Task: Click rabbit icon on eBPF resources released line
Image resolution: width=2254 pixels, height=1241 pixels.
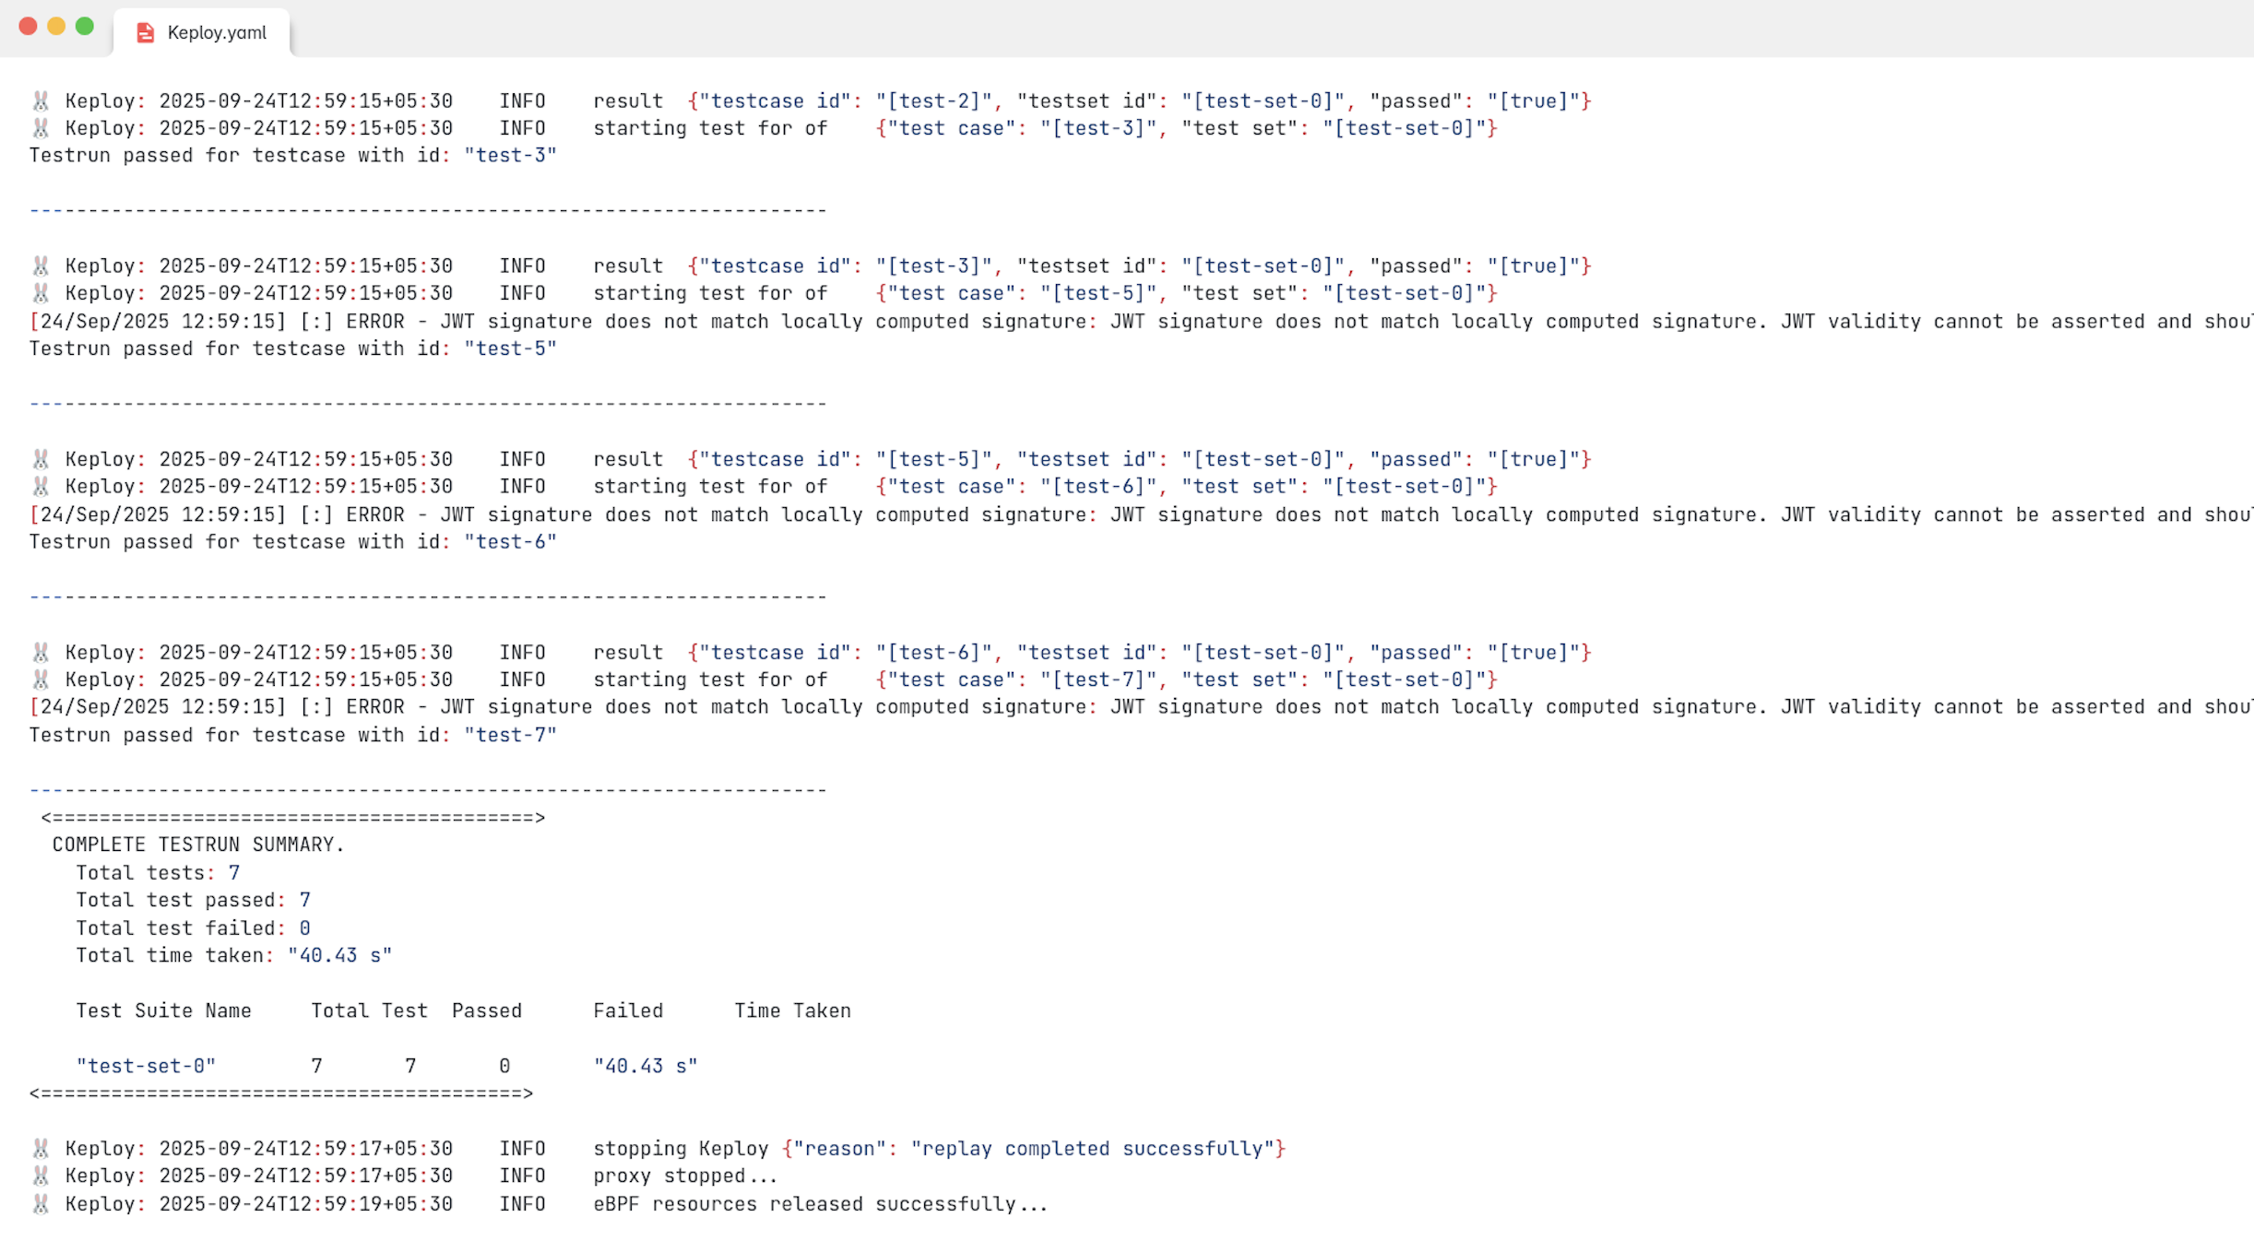Action: click(x=41, y=1204)
